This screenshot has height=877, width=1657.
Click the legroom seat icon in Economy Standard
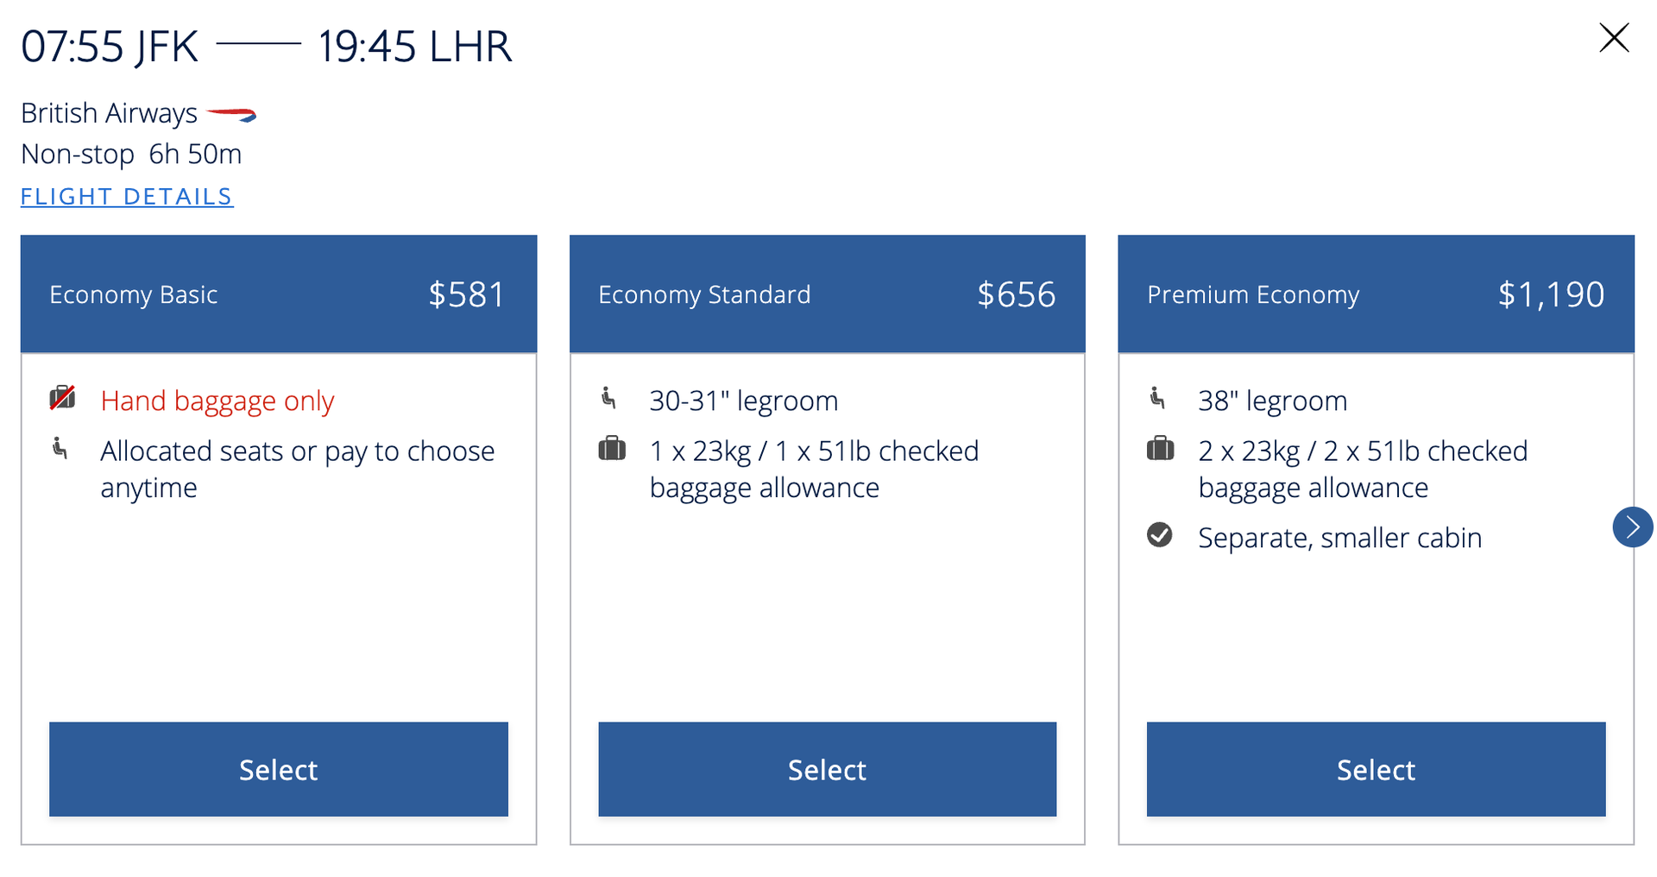coord(609,398)
